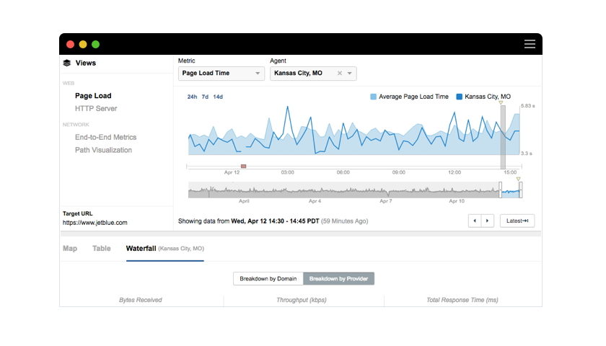606x346 pixels.
Task: Select Breakdown by Domain option
Action: tap(268, 278)
